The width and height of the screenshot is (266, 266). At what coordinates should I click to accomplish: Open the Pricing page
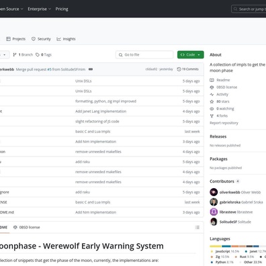[x=62, y=9]
